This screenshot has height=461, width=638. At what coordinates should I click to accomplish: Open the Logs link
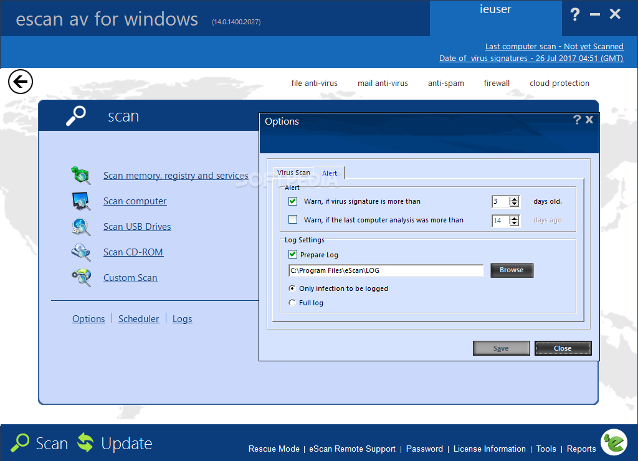[182, 318]
